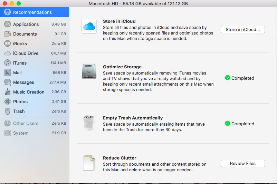Click the Applications sidebar icon

(x=7, y=24)
